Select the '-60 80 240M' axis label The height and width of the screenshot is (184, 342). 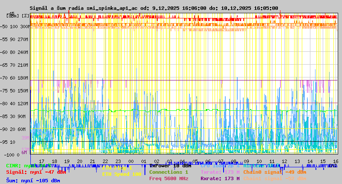click(x=14, y=52)
